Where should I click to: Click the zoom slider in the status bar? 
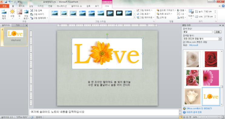point(209,117)
